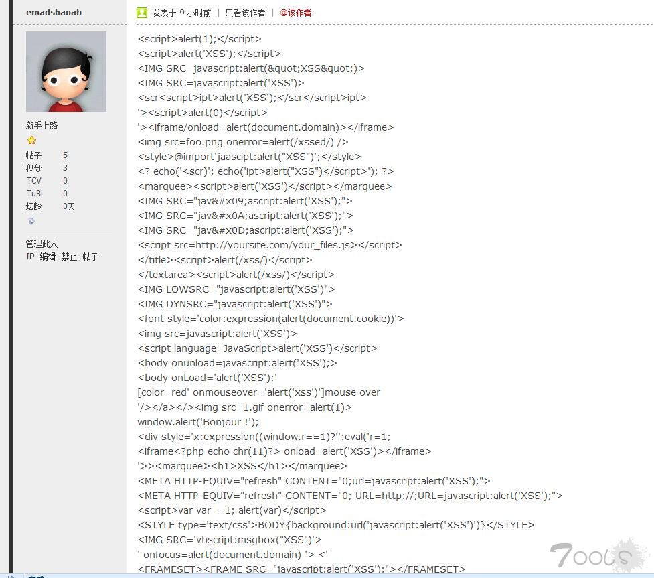The width and height of the screenshot is (654, 578).
Task: Click 只看该作者 to filter by author
Action: point(245,13)
